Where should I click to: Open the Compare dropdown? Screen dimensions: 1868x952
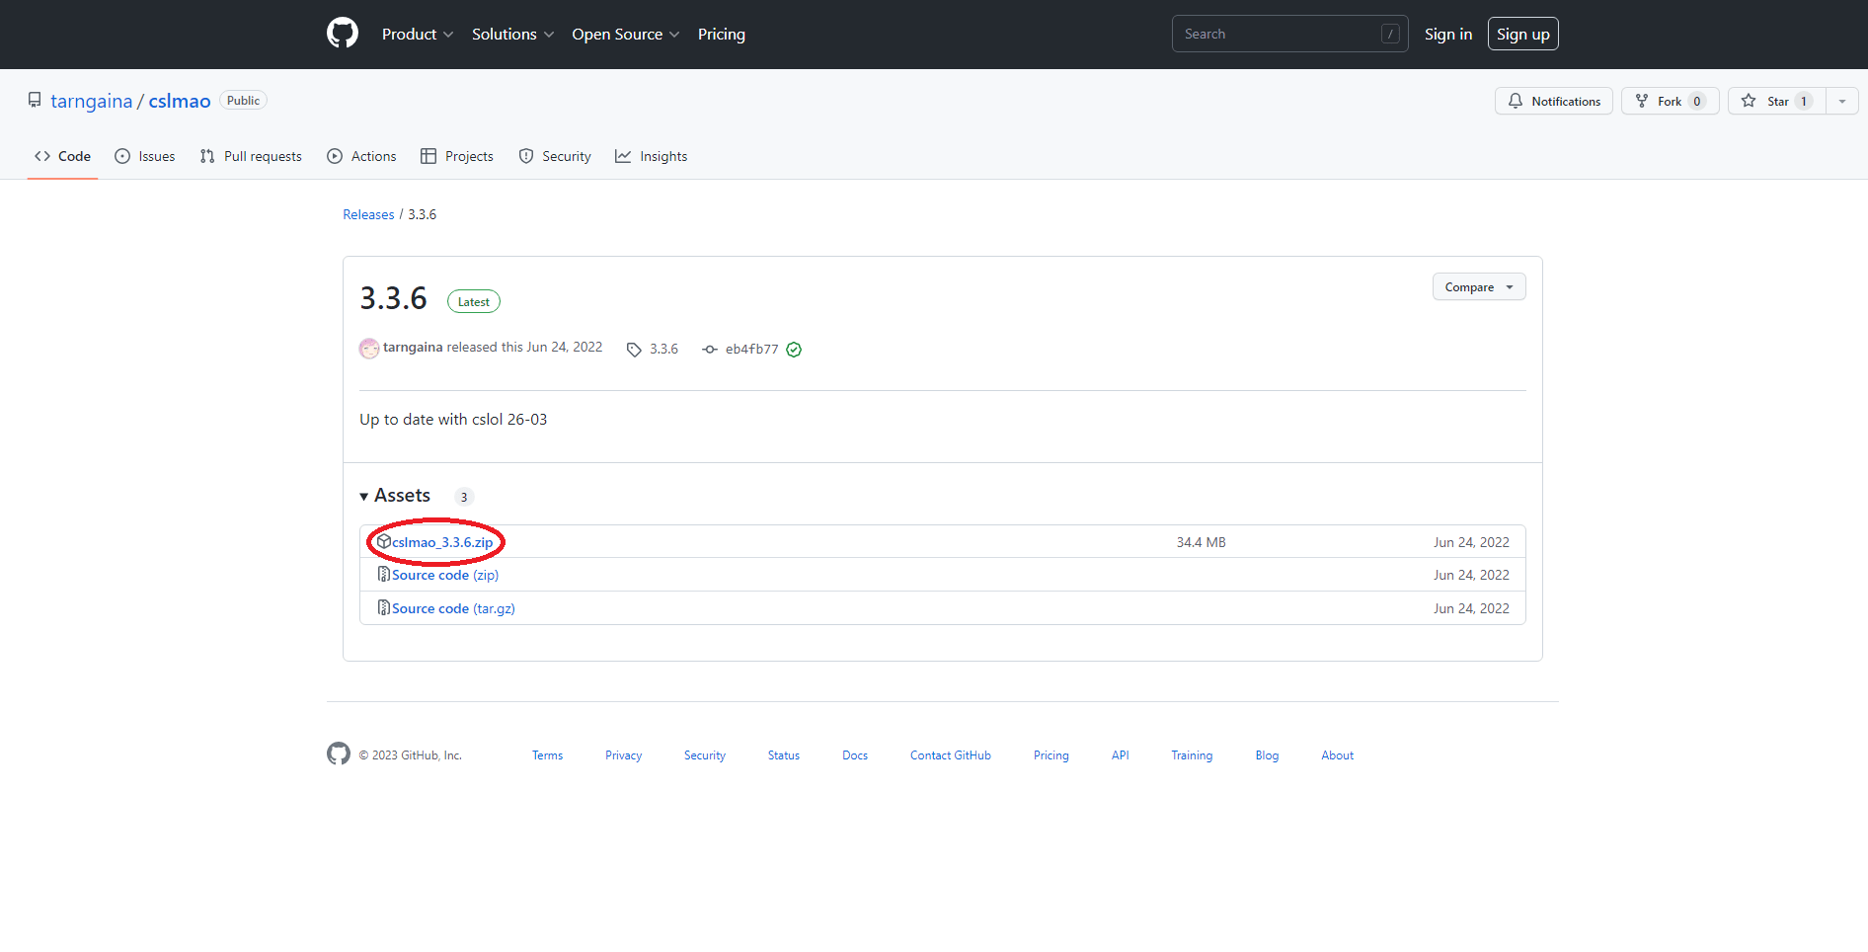coord(1478,287)
